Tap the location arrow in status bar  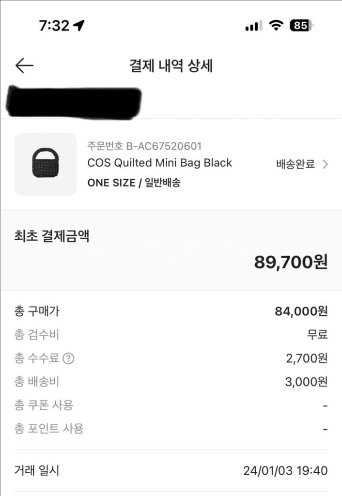[79, 26]
